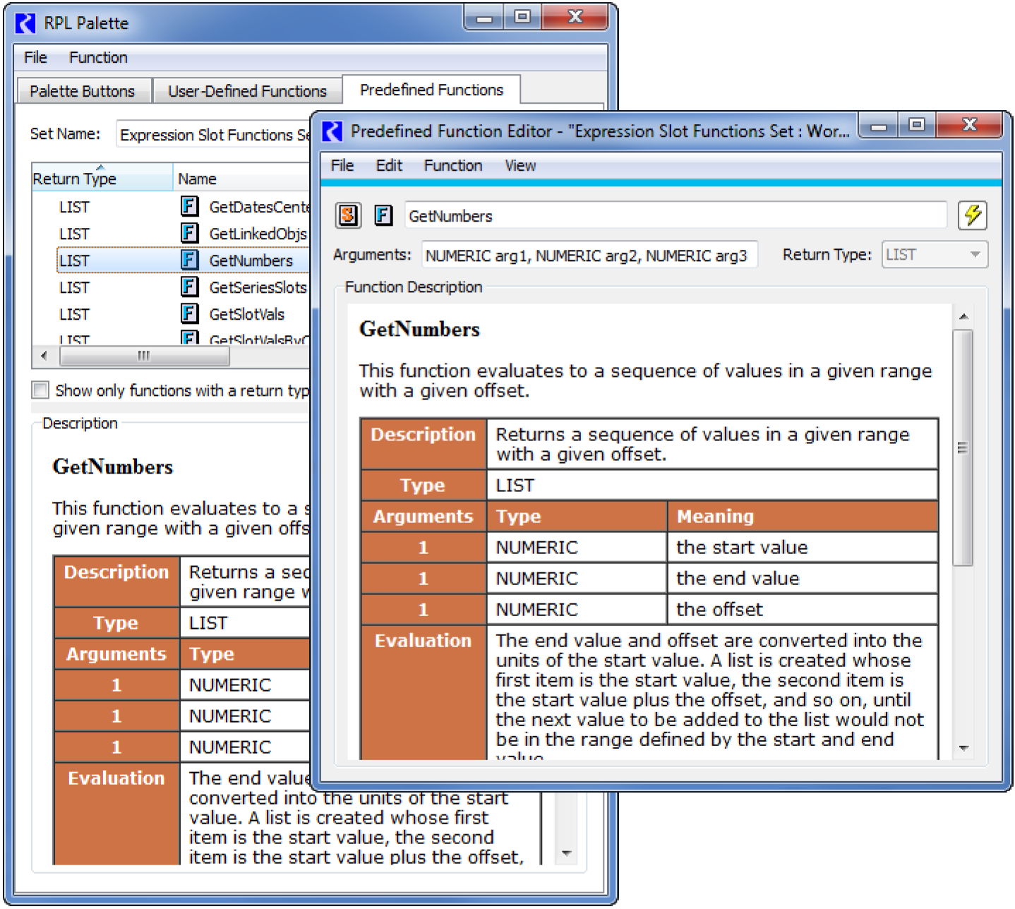Toggle Show only functions with return type checkbox

41,390
